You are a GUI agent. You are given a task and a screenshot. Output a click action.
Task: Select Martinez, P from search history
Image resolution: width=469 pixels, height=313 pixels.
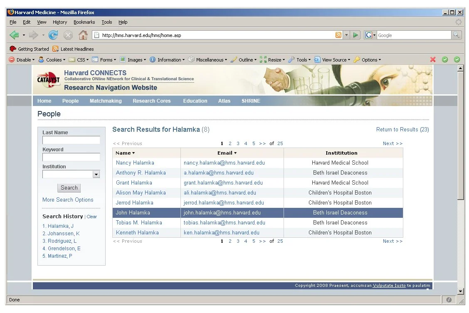(x=57, y=256)
